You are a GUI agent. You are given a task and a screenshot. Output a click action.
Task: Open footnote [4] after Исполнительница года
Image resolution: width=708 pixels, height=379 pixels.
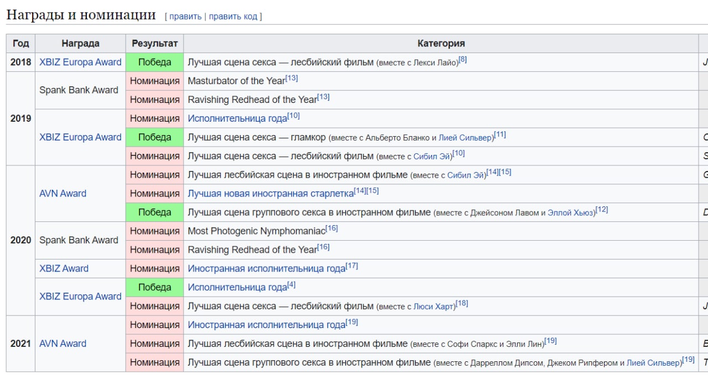tap(291, 285)
